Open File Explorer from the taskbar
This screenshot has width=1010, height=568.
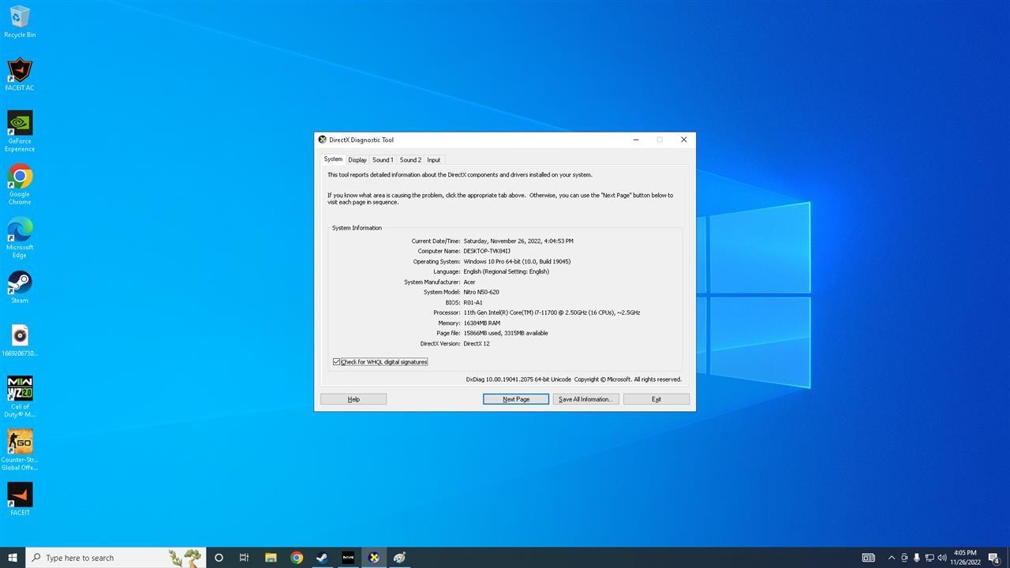pos(271,558)
